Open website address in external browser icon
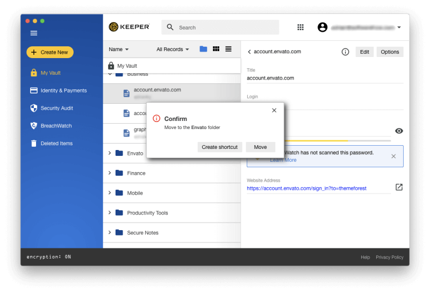 (399, 187)
